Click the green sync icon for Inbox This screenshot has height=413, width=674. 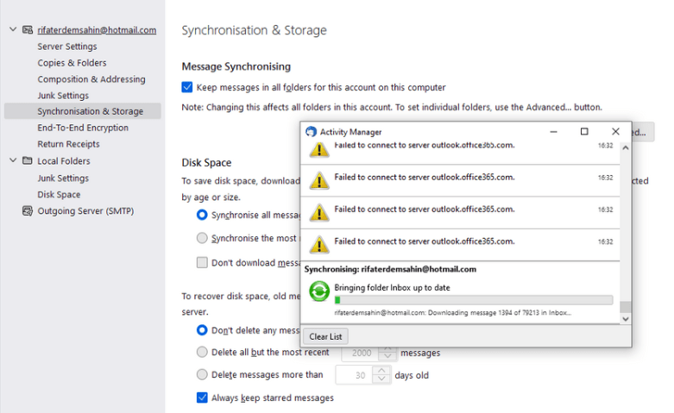pos(319,291)
